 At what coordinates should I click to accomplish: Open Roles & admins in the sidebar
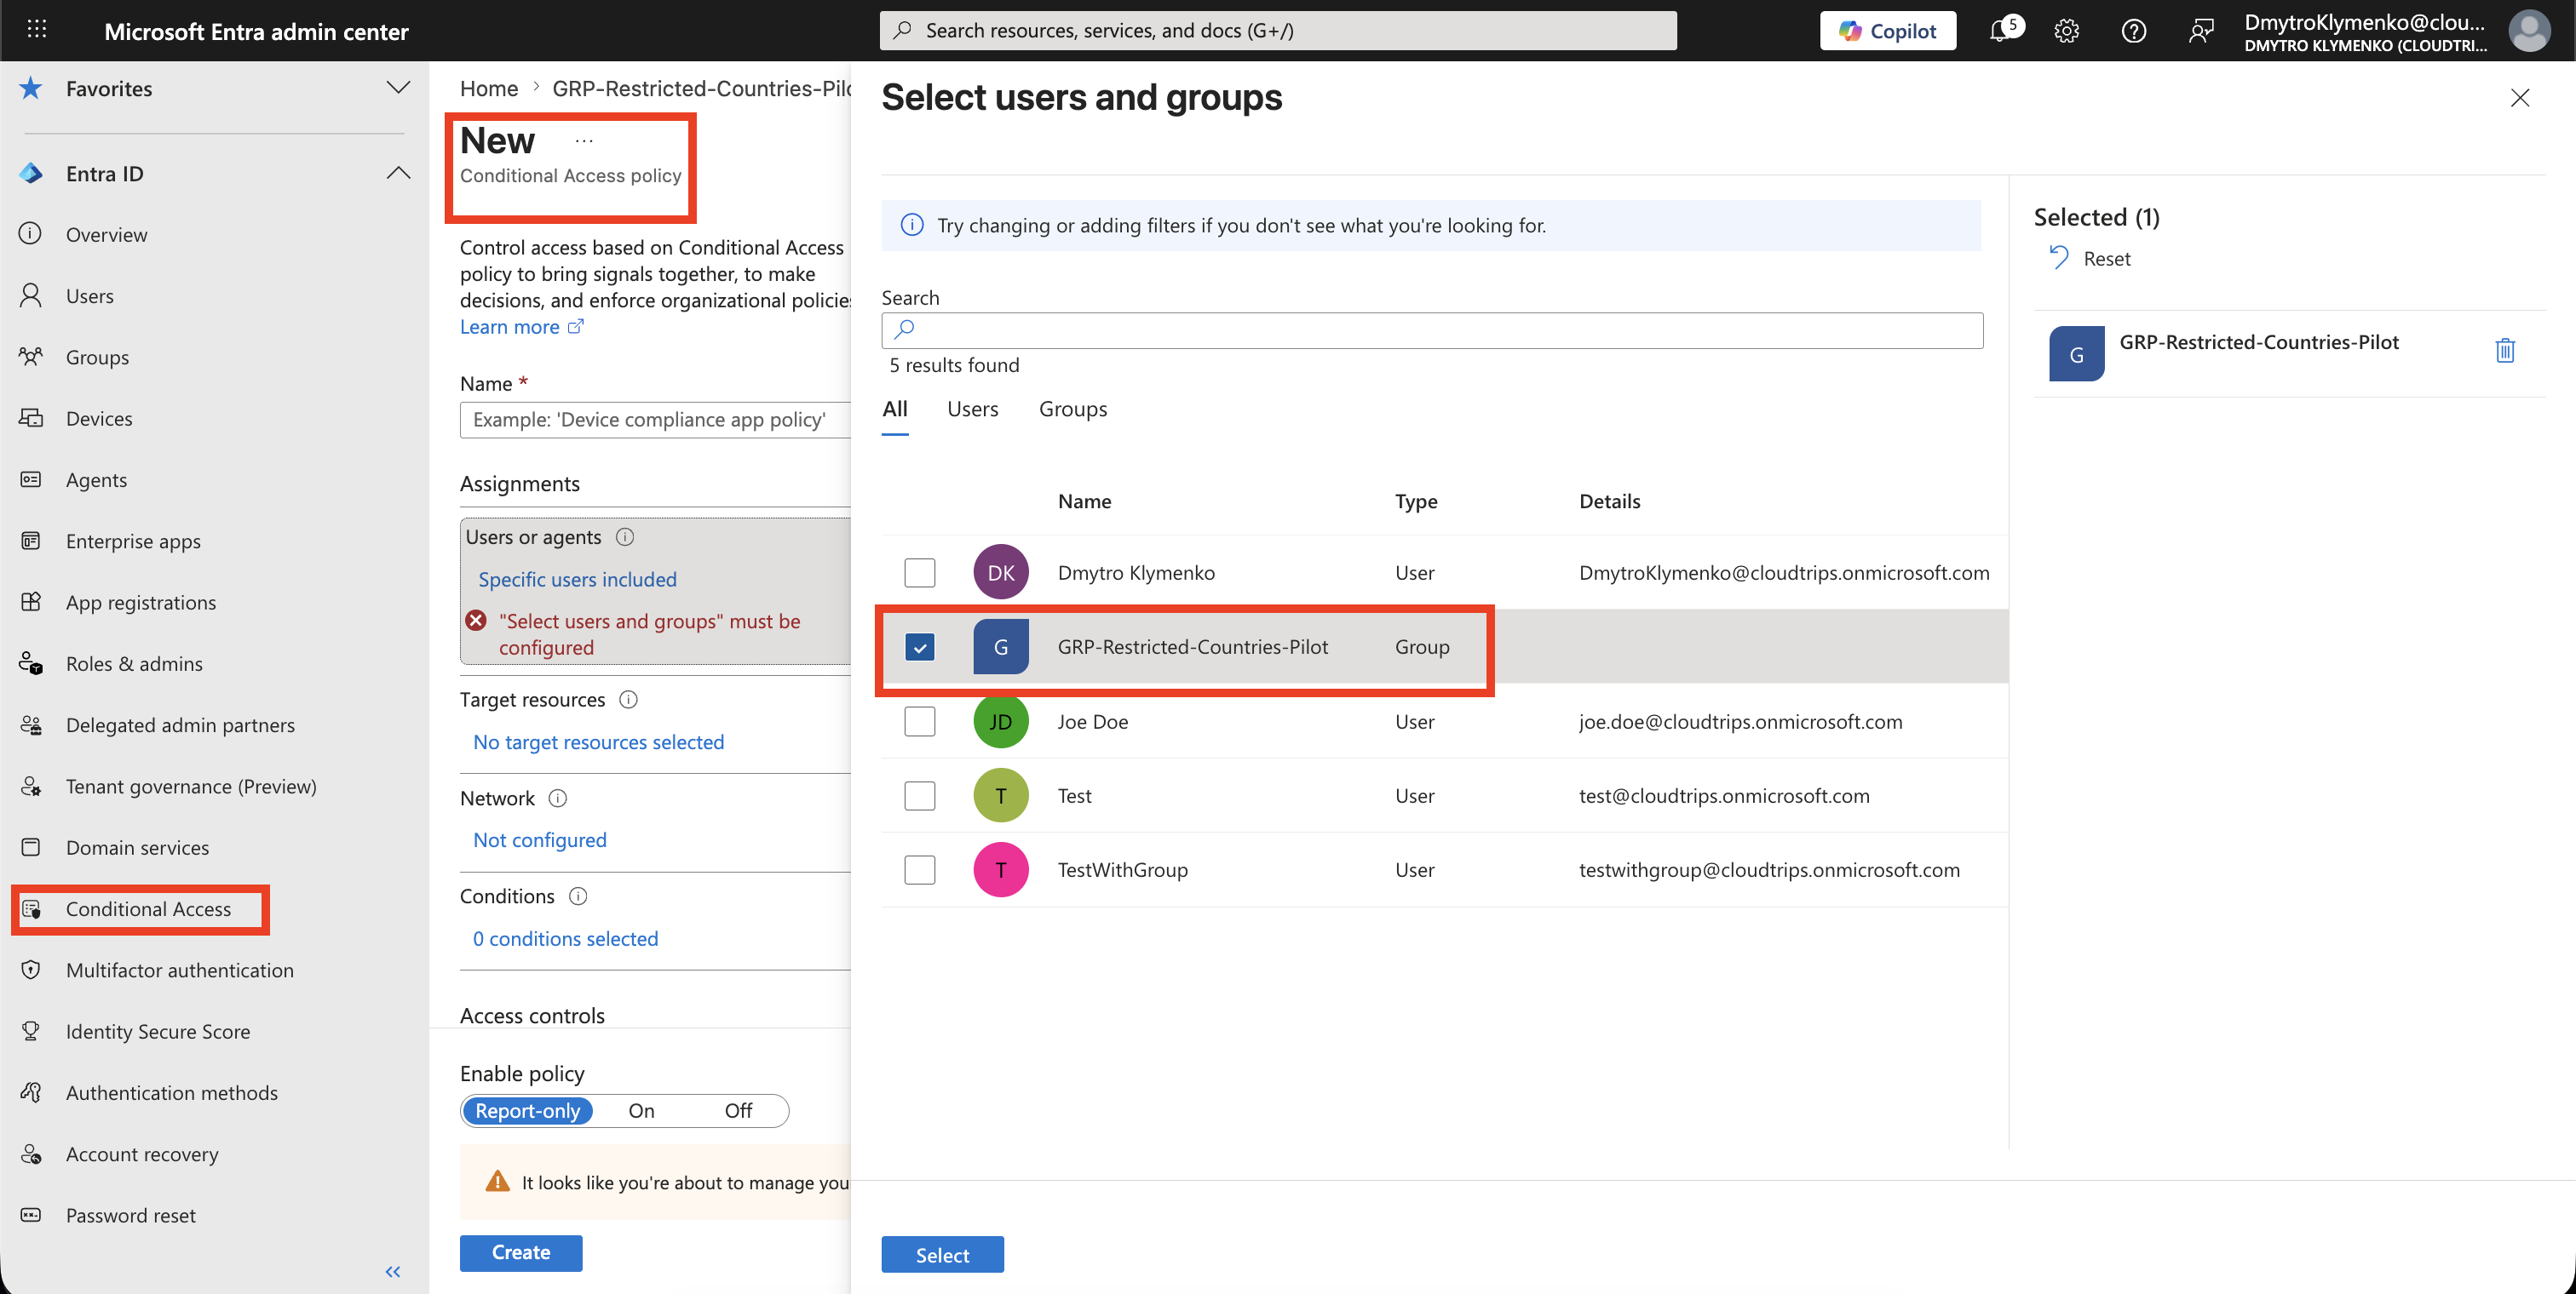tap(134, 663)
